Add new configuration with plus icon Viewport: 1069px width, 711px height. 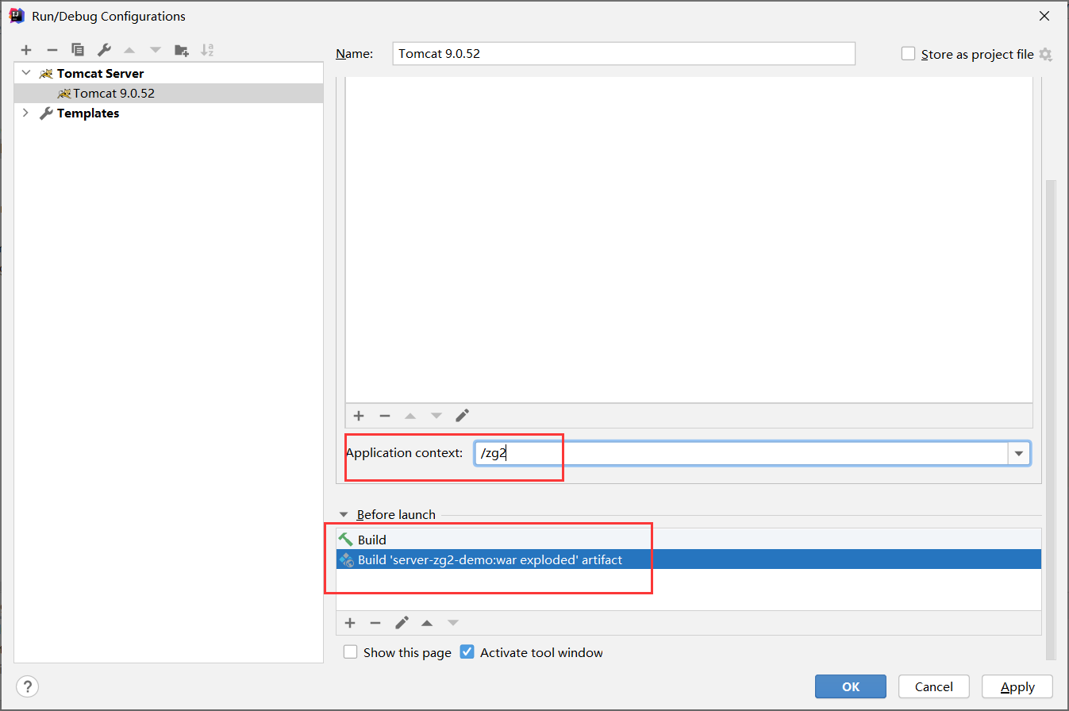tap(26, 50)
